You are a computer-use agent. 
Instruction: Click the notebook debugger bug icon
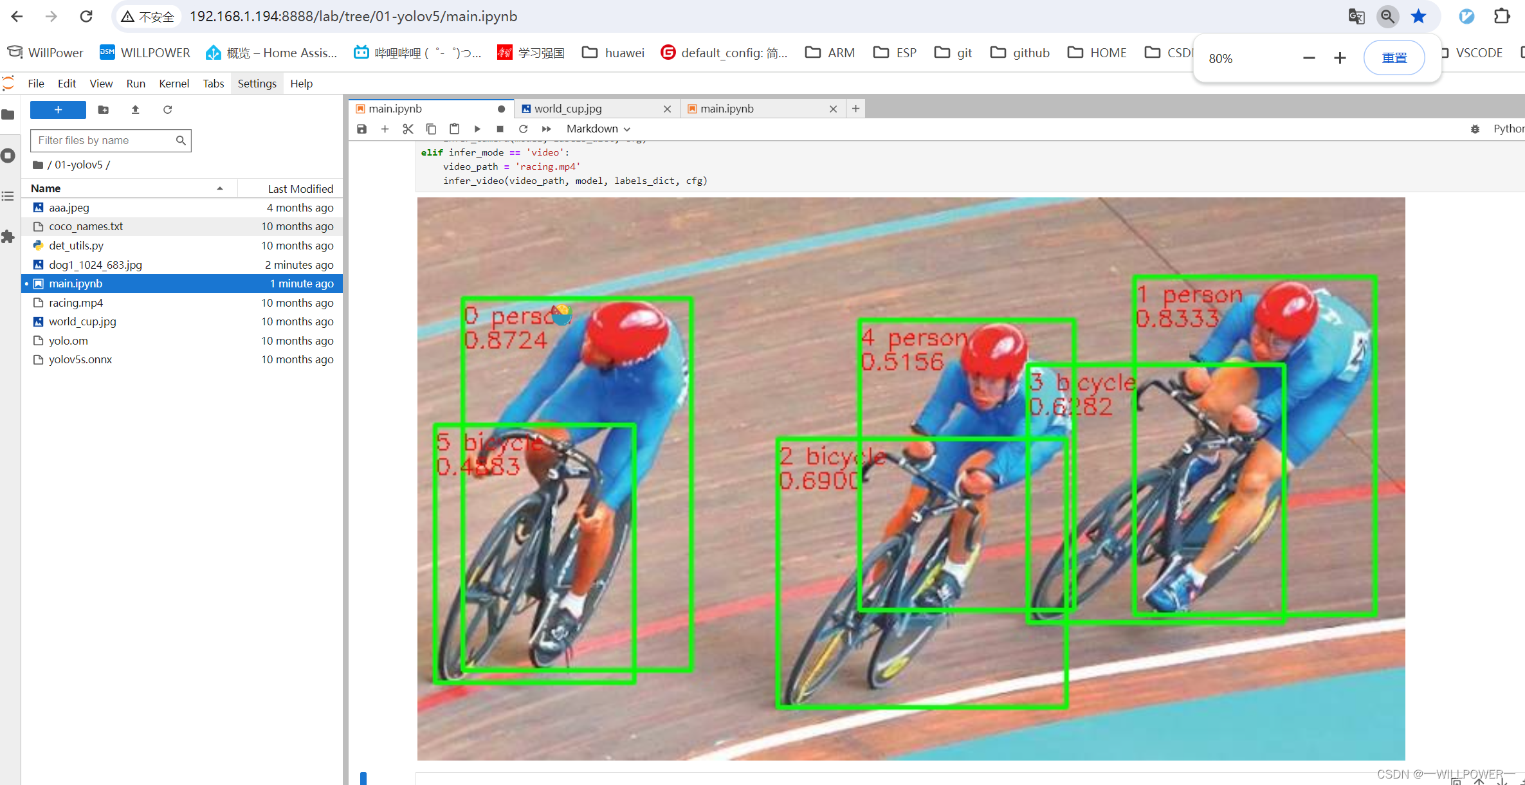(1475, 129)
